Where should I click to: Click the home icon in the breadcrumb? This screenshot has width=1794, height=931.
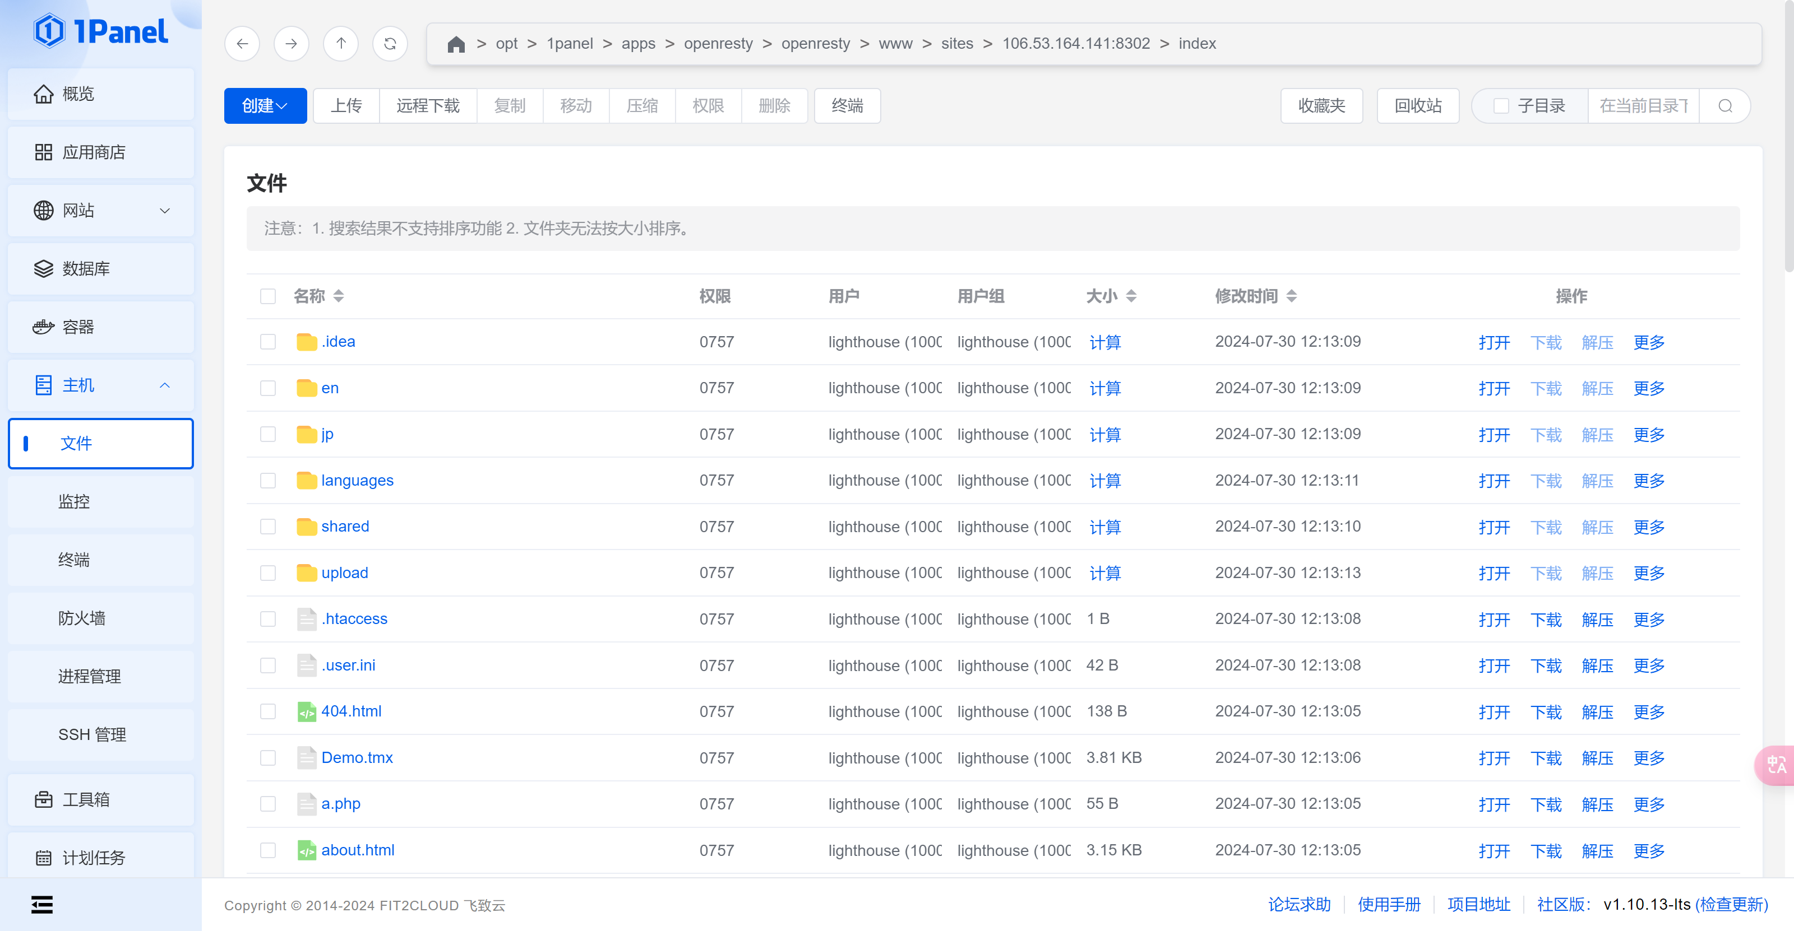(456, 44)
